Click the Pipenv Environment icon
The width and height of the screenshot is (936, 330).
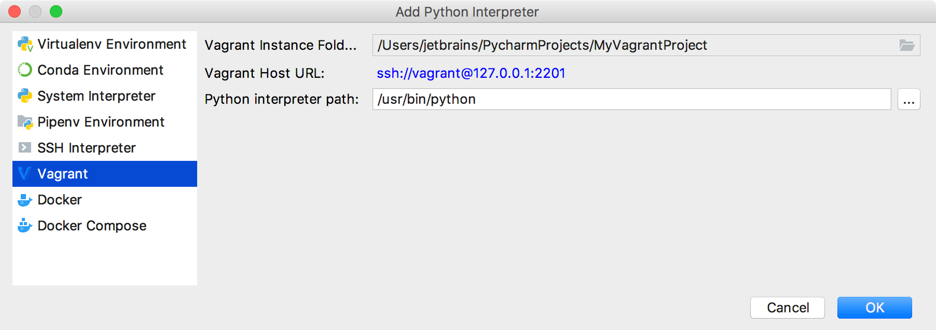24,122
